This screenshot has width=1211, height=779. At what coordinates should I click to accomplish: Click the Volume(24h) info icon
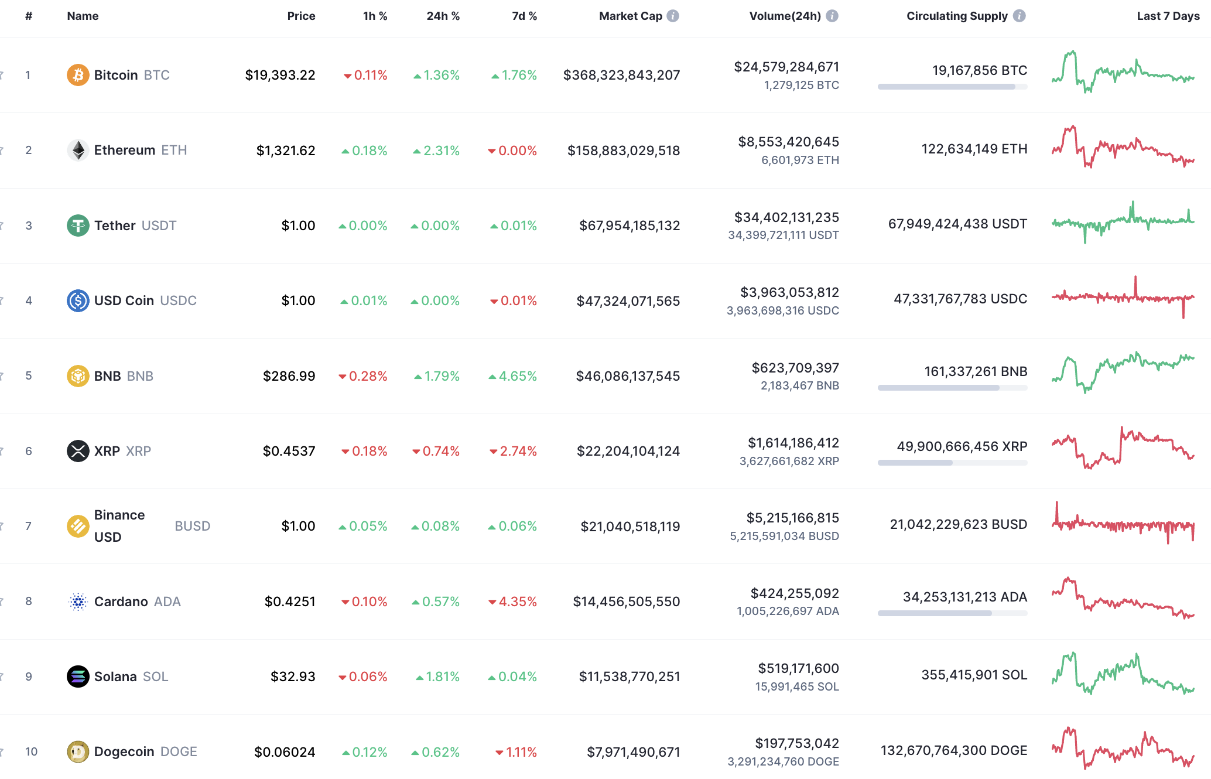pyautogui.click(x=833, y=16)
